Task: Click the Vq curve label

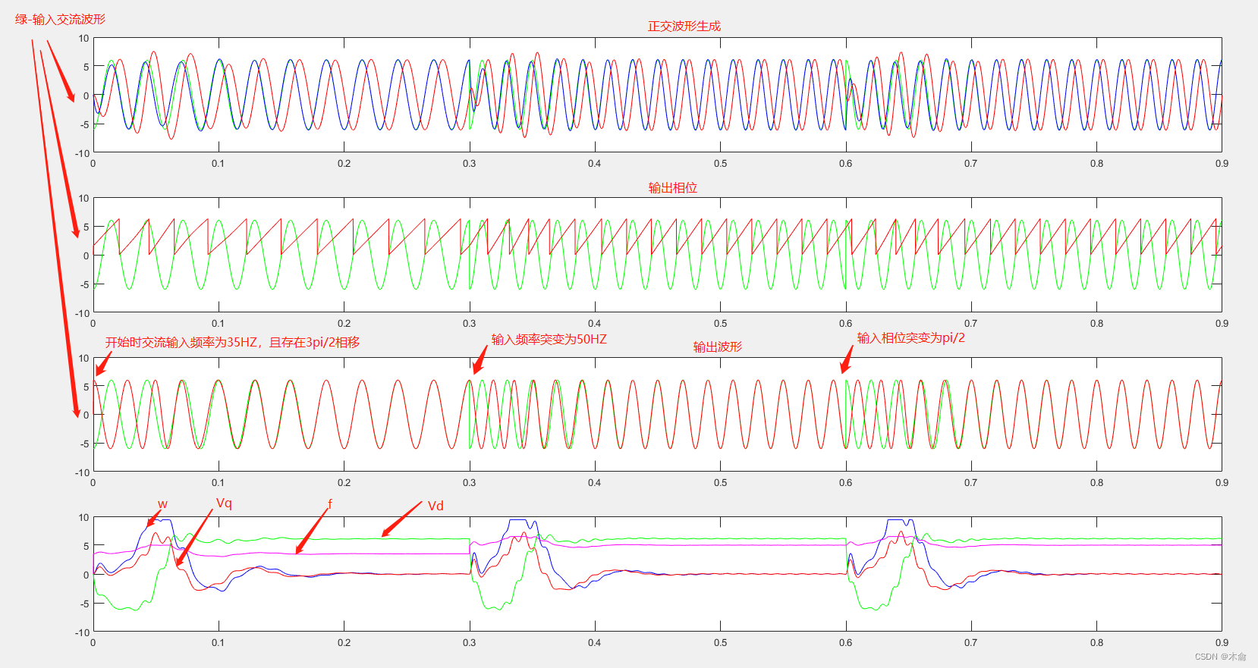Action: [224, 503]
